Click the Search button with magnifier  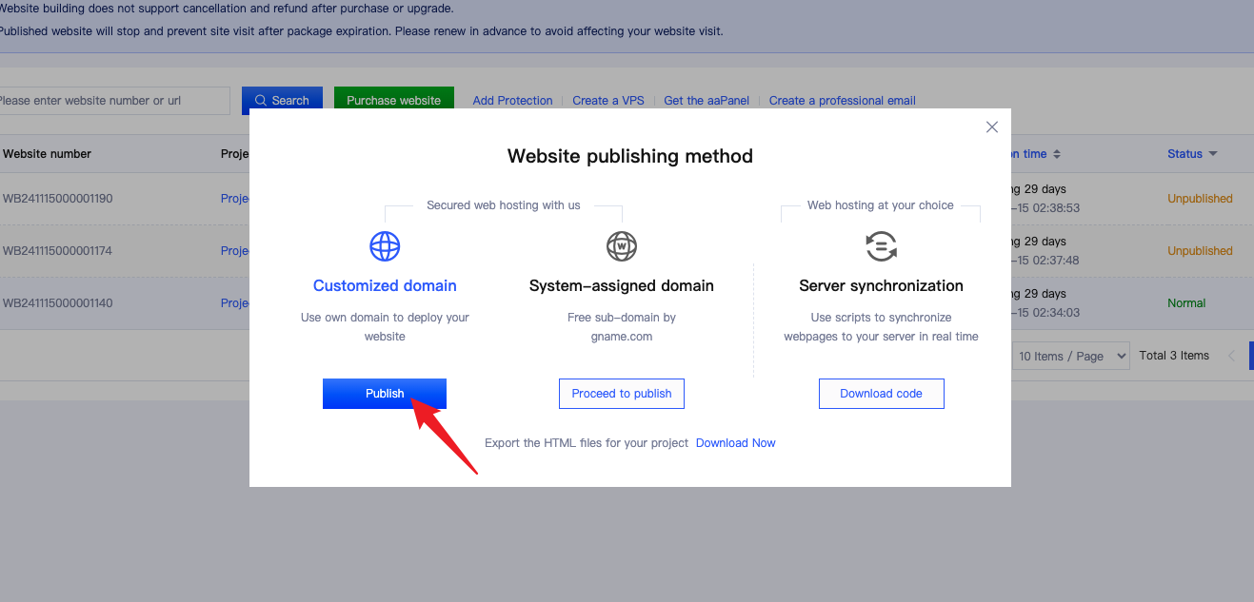(x=282, y=101)
